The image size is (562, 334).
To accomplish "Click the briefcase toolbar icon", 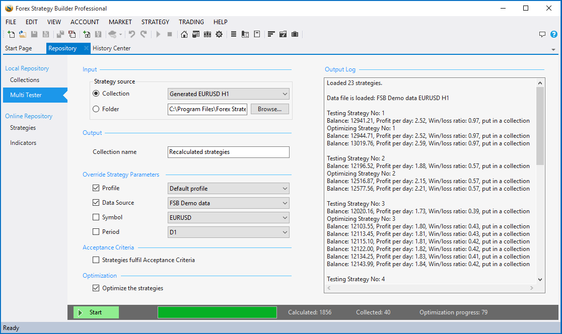I will (295, 34).
